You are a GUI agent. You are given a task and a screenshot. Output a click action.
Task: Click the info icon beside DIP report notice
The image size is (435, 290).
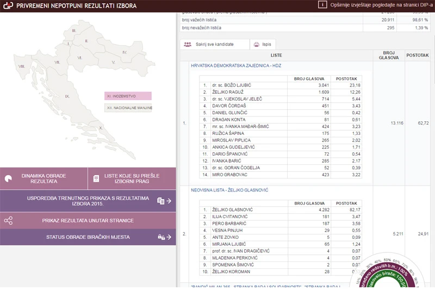tap(322, 4)
